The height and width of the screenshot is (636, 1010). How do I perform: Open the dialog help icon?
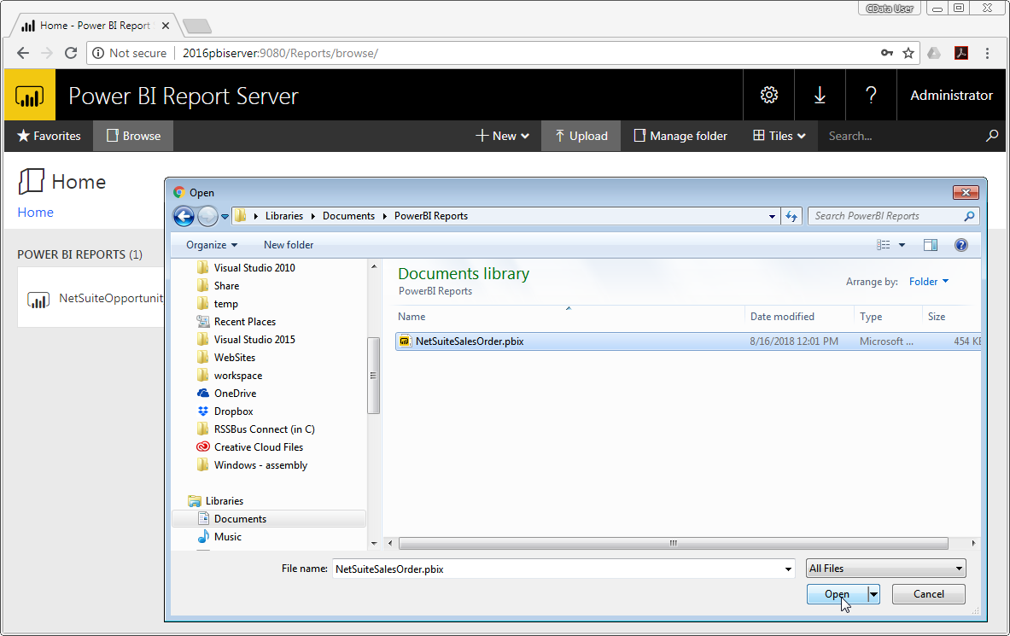click(x=961, y=245)
